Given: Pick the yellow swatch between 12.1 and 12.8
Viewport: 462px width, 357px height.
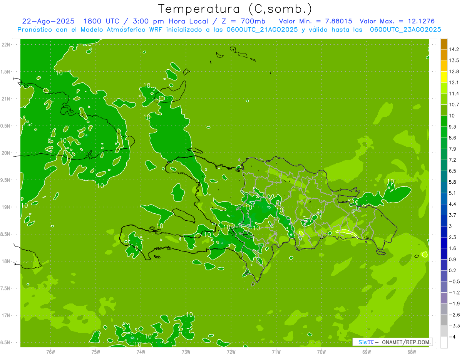Looking at the screenshot, I should 444,77.
